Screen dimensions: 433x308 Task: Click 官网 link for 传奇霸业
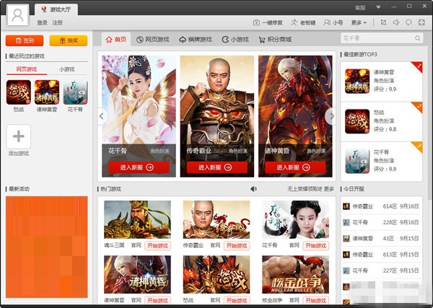click(x=215, y=245)
